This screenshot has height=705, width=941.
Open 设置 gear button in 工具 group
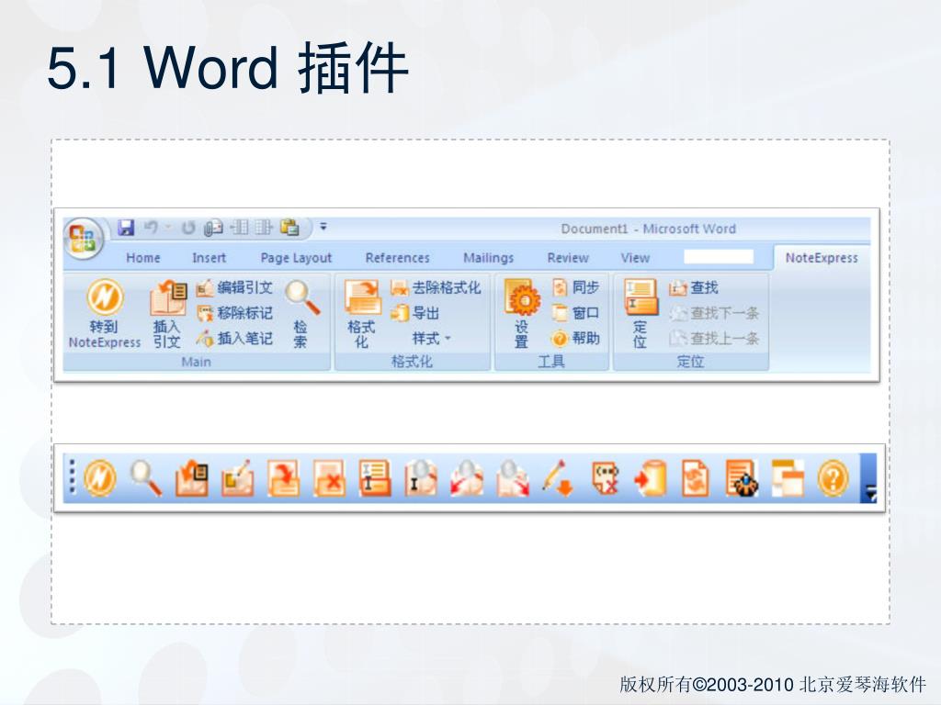pos(521,314)
